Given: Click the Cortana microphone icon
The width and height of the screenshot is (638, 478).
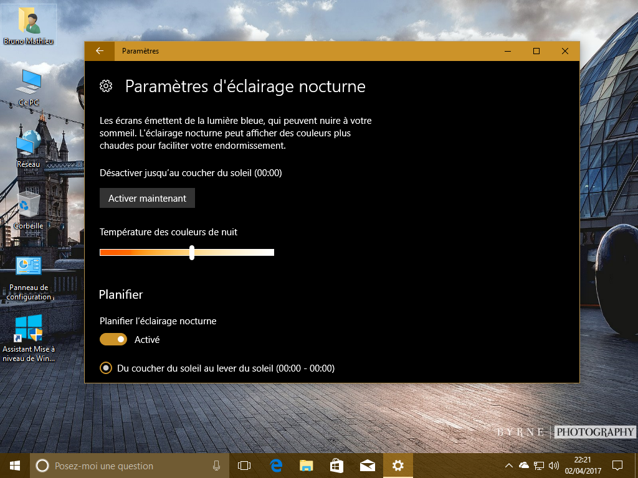Looking at the screenshot, I should [x=216, y=466].
